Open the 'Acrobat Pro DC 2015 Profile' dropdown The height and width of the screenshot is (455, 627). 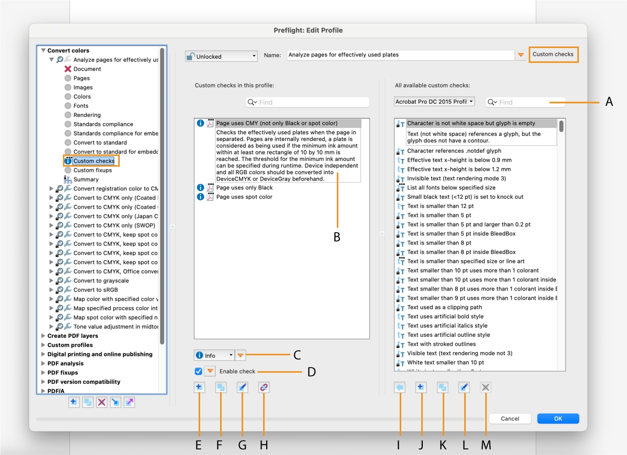pos(434,102)
